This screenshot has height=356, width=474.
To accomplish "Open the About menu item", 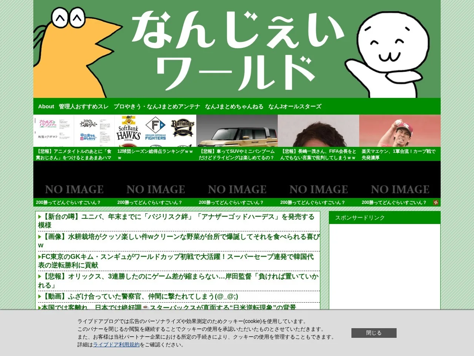I will [x=46, y=106].
